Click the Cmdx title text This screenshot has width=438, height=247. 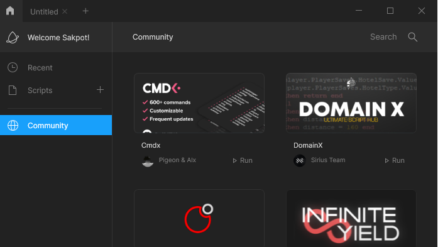[x=151, y=145]
